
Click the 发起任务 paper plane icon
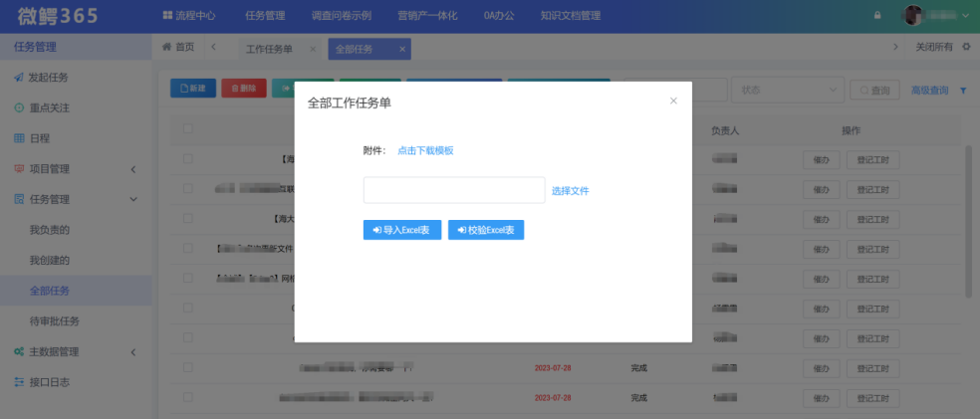pyautogui.click(x=19, y=78)
